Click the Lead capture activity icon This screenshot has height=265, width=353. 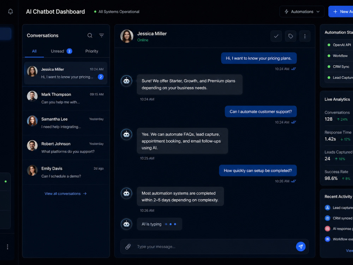point(328,207)
